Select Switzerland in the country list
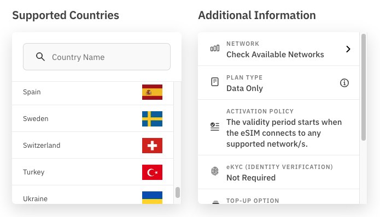 tap(93, 145)
